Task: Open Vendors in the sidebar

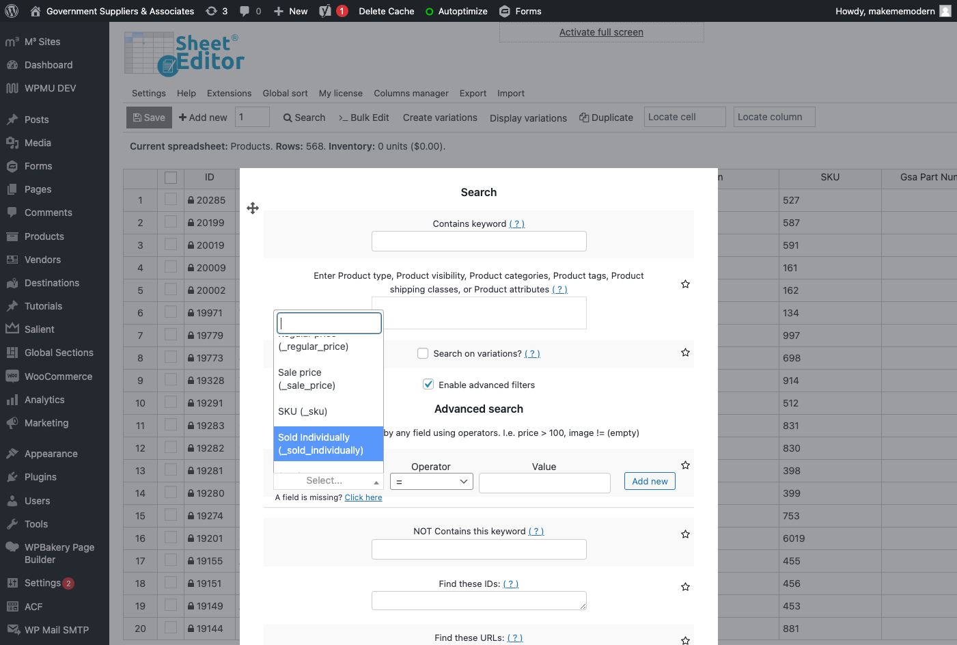Action: [x=42, y=260]
